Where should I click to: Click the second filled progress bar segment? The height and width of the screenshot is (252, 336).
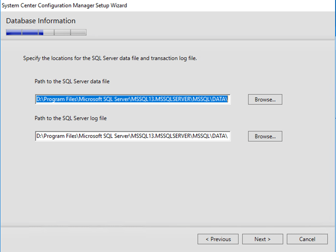pos(30,33)
